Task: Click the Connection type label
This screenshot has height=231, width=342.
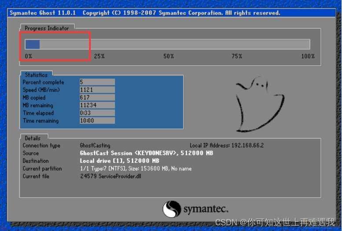Action: click(41, 146)
